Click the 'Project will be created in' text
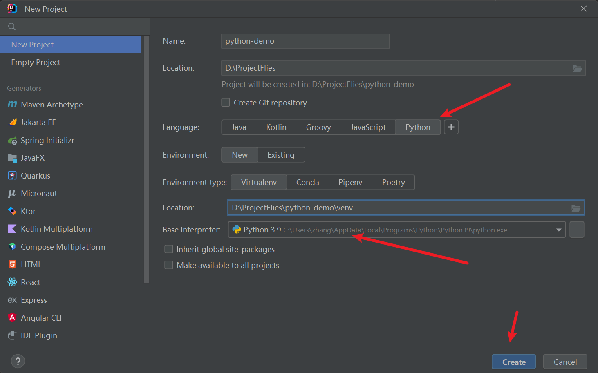598x373 pixels. (318, 84)
